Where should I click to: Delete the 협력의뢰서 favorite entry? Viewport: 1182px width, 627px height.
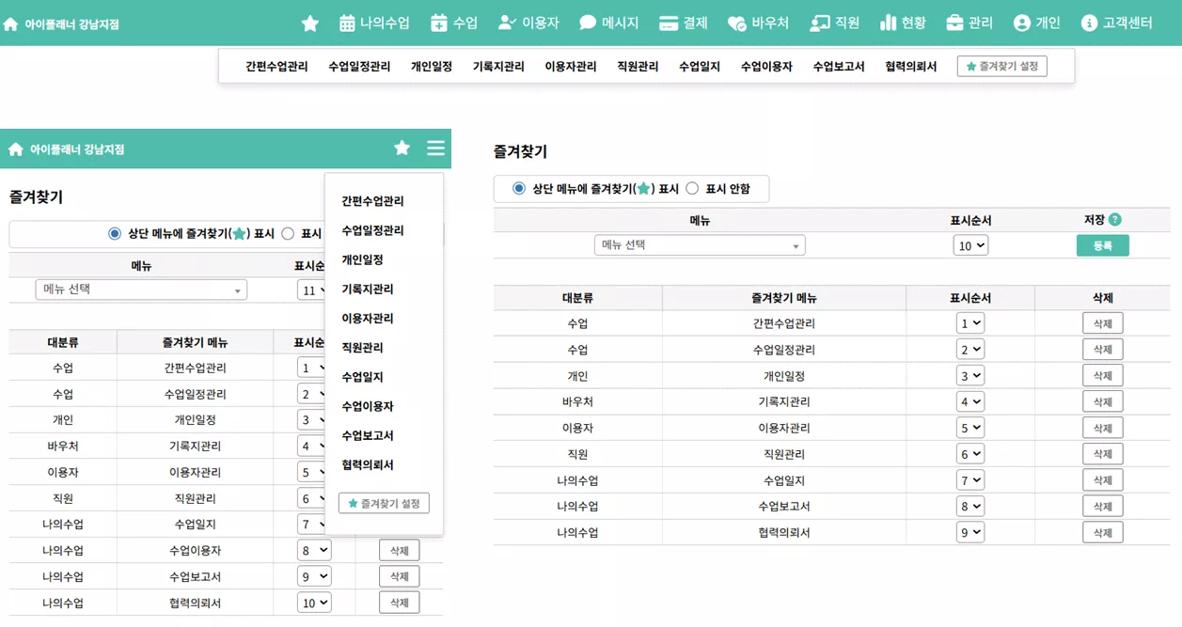tap(1101, 532)
